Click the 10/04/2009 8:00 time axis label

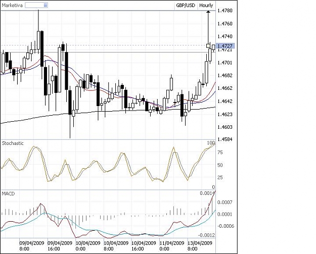(116, 246)
